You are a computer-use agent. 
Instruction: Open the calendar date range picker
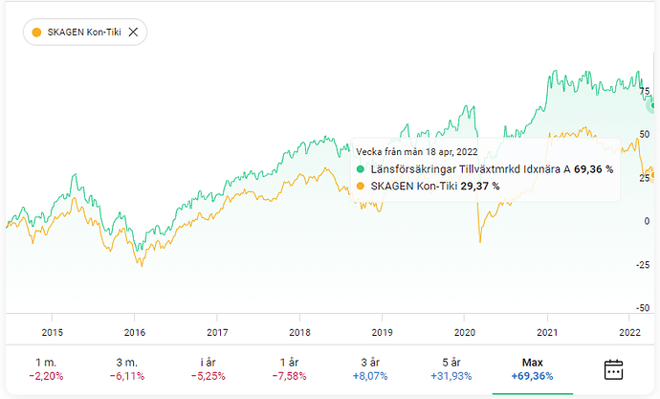tap(615, 369)
